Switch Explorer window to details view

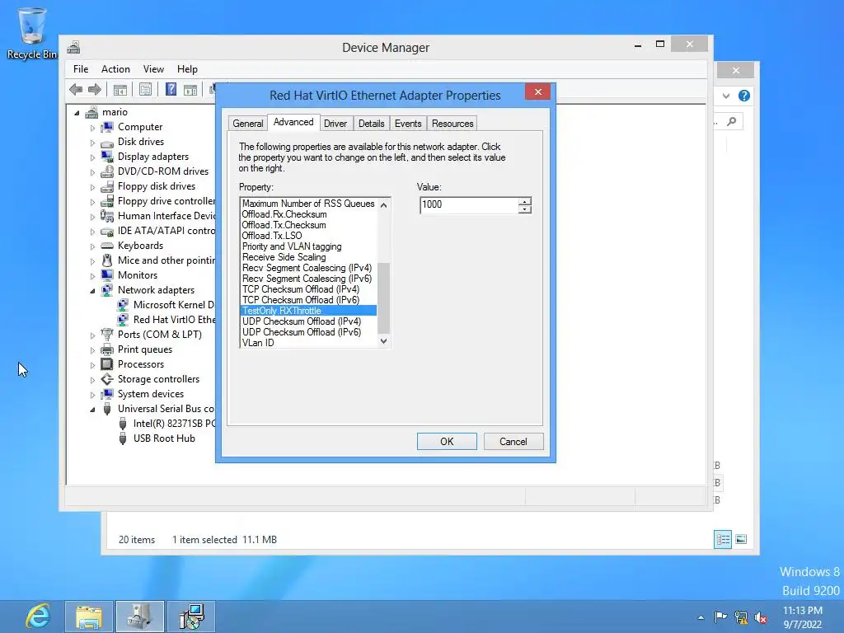723,539
